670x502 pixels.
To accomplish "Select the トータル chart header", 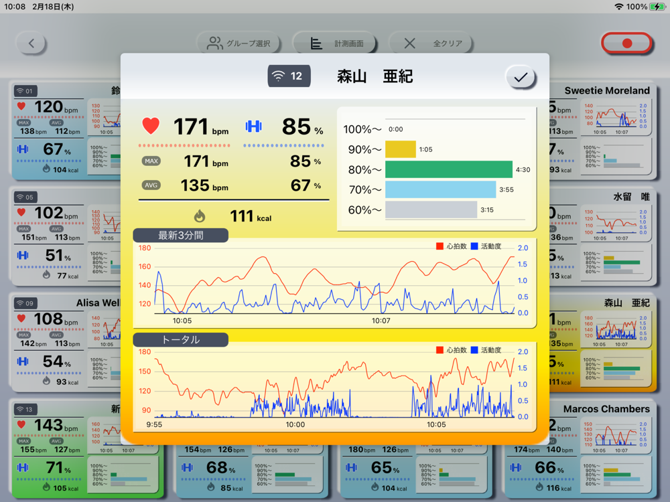I will [180, 339].
